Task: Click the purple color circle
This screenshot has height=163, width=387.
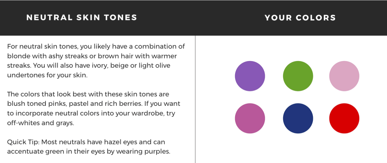Action: tap(250, 76)
